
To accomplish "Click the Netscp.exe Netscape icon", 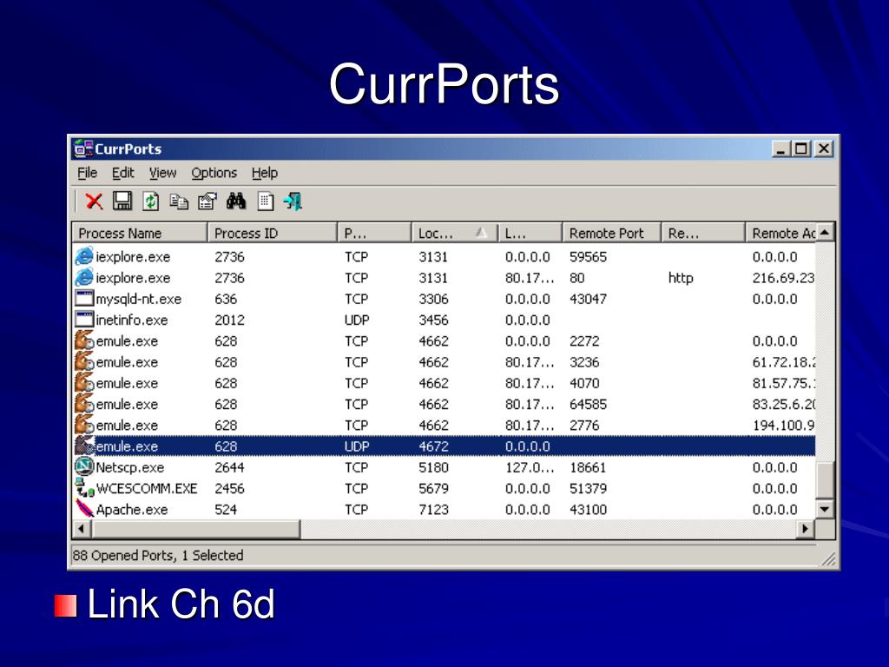I will [84, 466].
